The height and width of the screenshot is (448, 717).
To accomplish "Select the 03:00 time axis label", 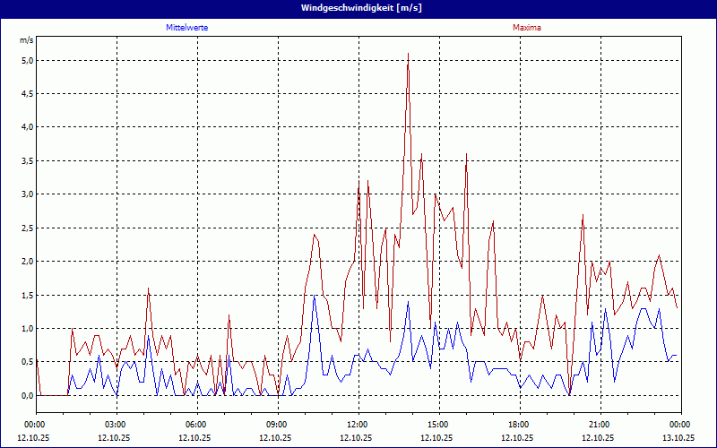I will point(116,425).
